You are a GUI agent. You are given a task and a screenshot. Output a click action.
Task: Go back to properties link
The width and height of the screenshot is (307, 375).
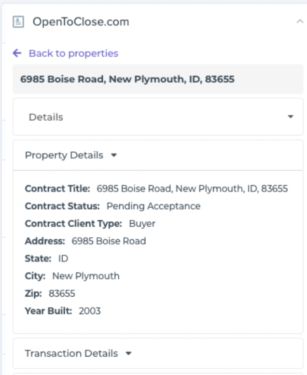coord(73,53)
